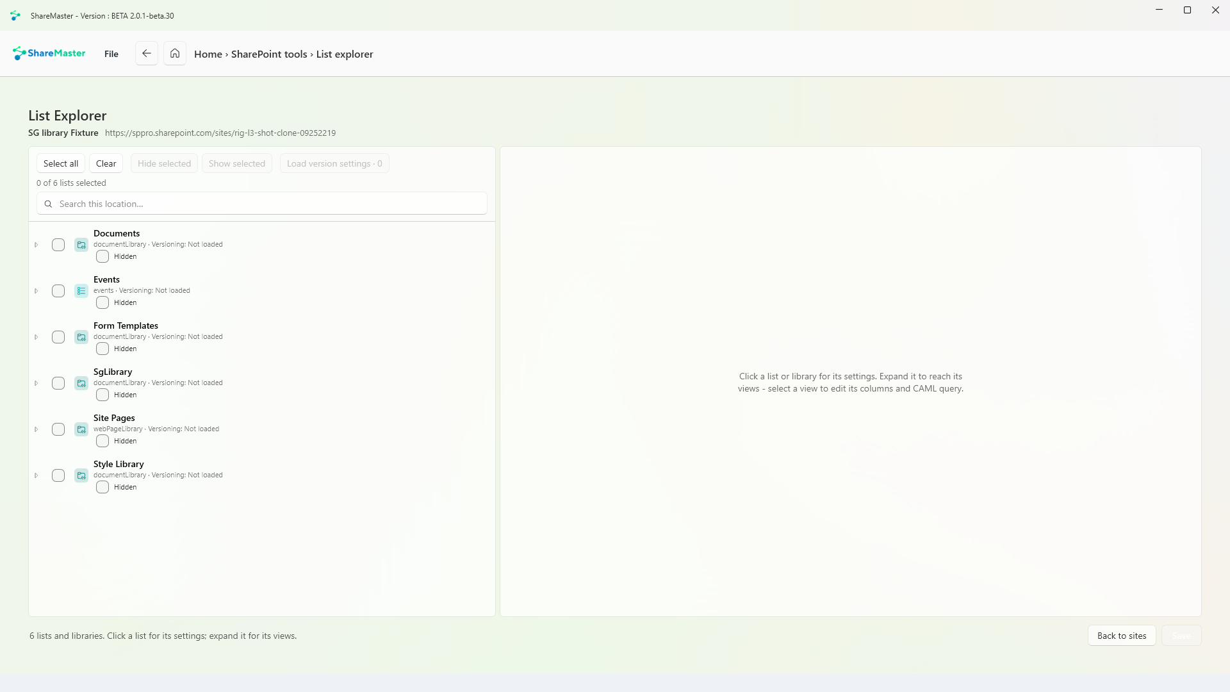The height and width of the screenshot is (692, 1230).
Task: Click the Clear button
Action: click(106, 163)
